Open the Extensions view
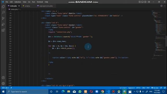 coord(3,30)
